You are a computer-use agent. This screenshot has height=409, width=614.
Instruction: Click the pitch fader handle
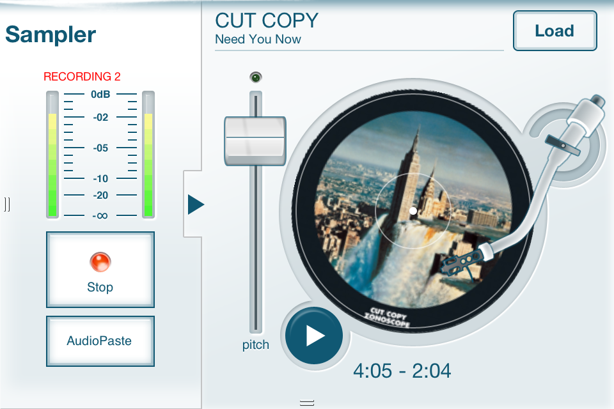coord(255,141)
